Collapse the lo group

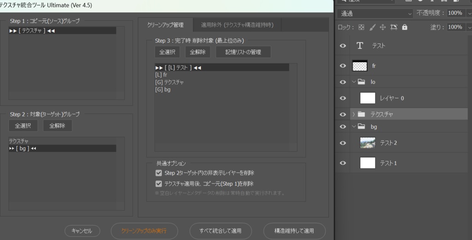(x=354, y=82)
